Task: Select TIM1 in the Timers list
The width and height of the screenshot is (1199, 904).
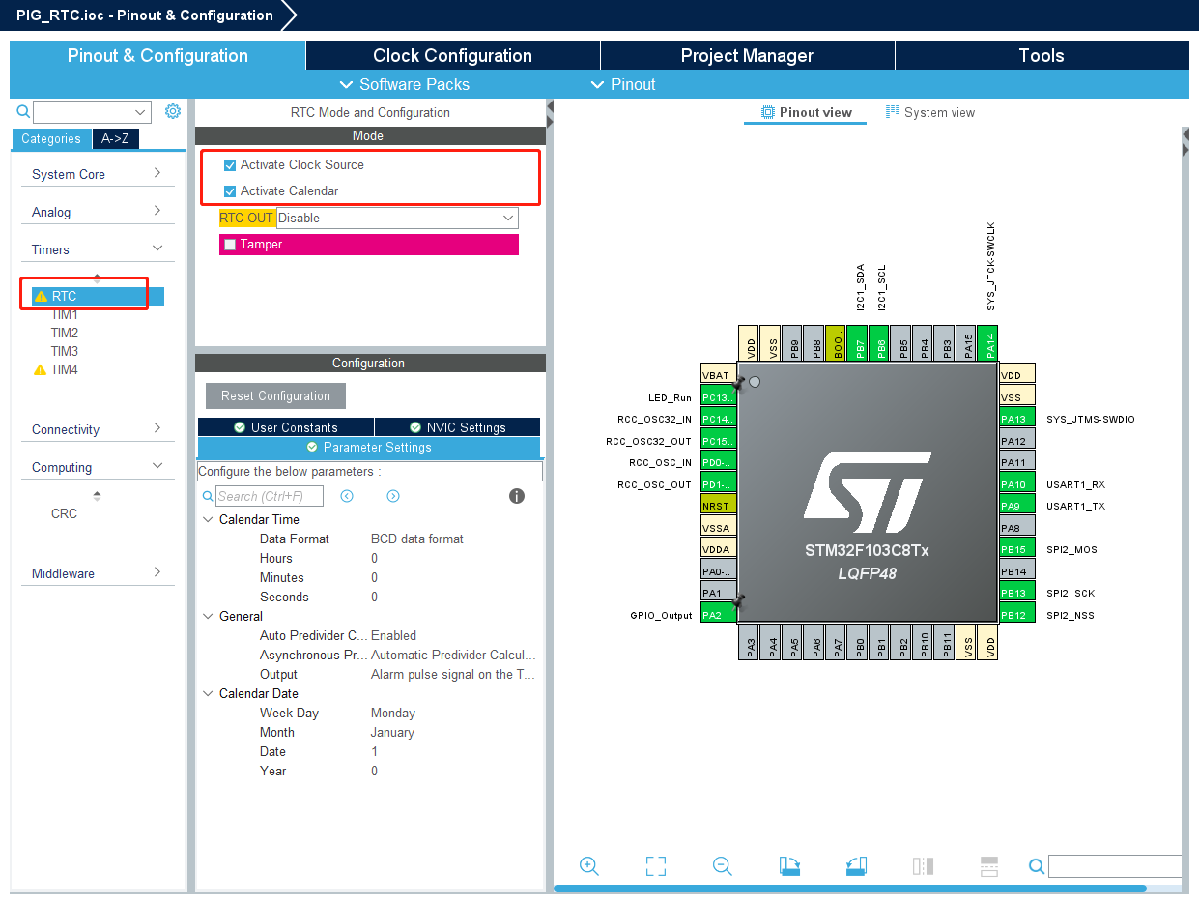Action: click(65, 315)
